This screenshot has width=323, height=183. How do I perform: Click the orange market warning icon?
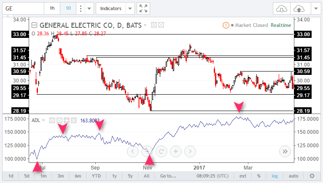[226, 25]
